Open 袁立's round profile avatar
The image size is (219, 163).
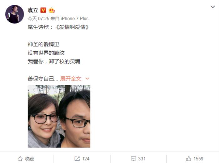tap(14, 14)
